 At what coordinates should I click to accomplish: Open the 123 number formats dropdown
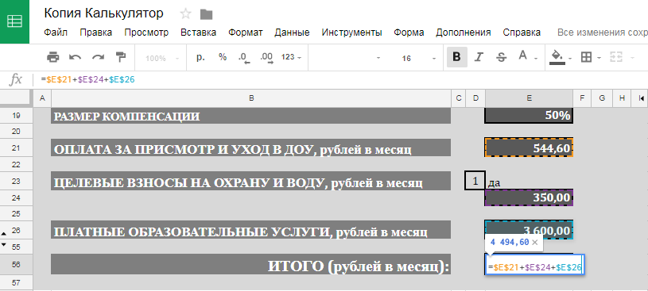291,57
